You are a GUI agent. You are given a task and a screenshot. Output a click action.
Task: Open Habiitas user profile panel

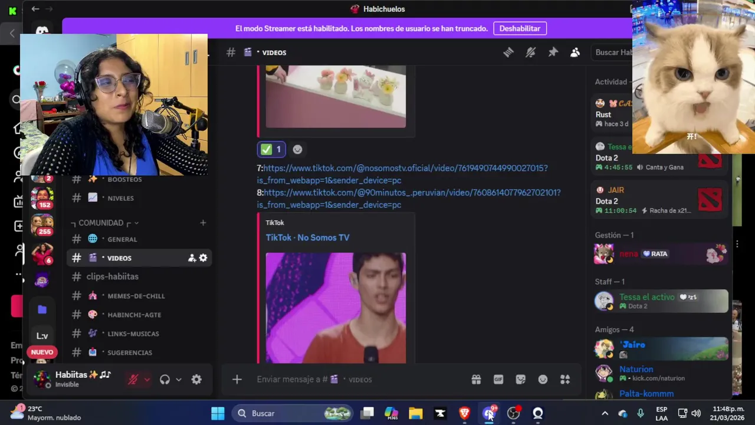[74, 379]
